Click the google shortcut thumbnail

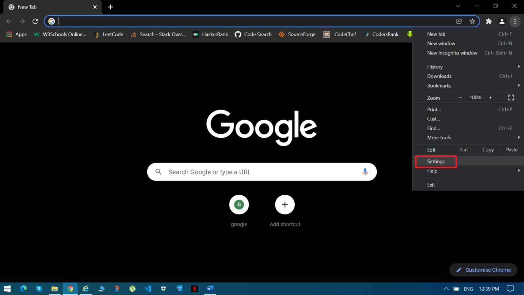pyautogui.click(x=239, y=204)
